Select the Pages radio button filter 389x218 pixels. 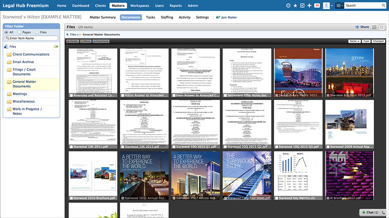[19, 32]
